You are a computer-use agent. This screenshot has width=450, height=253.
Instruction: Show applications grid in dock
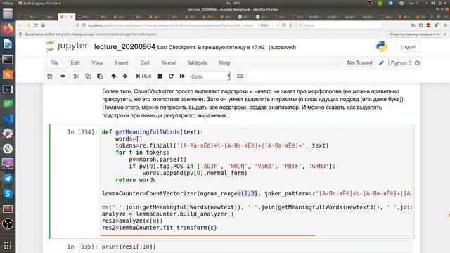8,245
